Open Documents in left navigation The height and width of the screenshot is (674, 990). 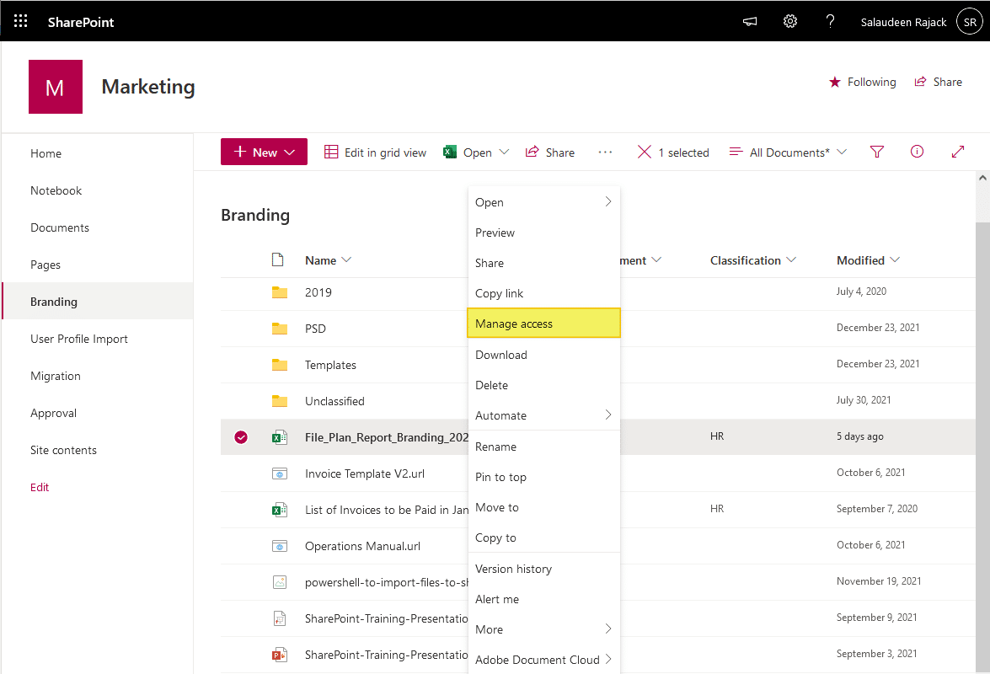coord(60,227)
